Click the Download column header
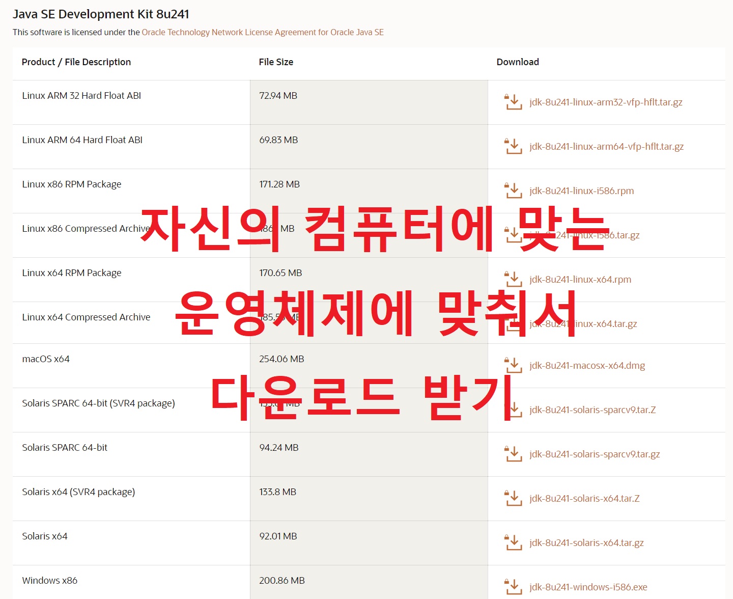Screen dimensions: 733x599 click(x=518, y=62)
